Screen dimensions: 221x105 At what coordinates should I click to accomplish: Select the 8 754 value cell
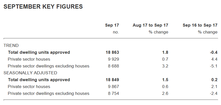[114, 93]
